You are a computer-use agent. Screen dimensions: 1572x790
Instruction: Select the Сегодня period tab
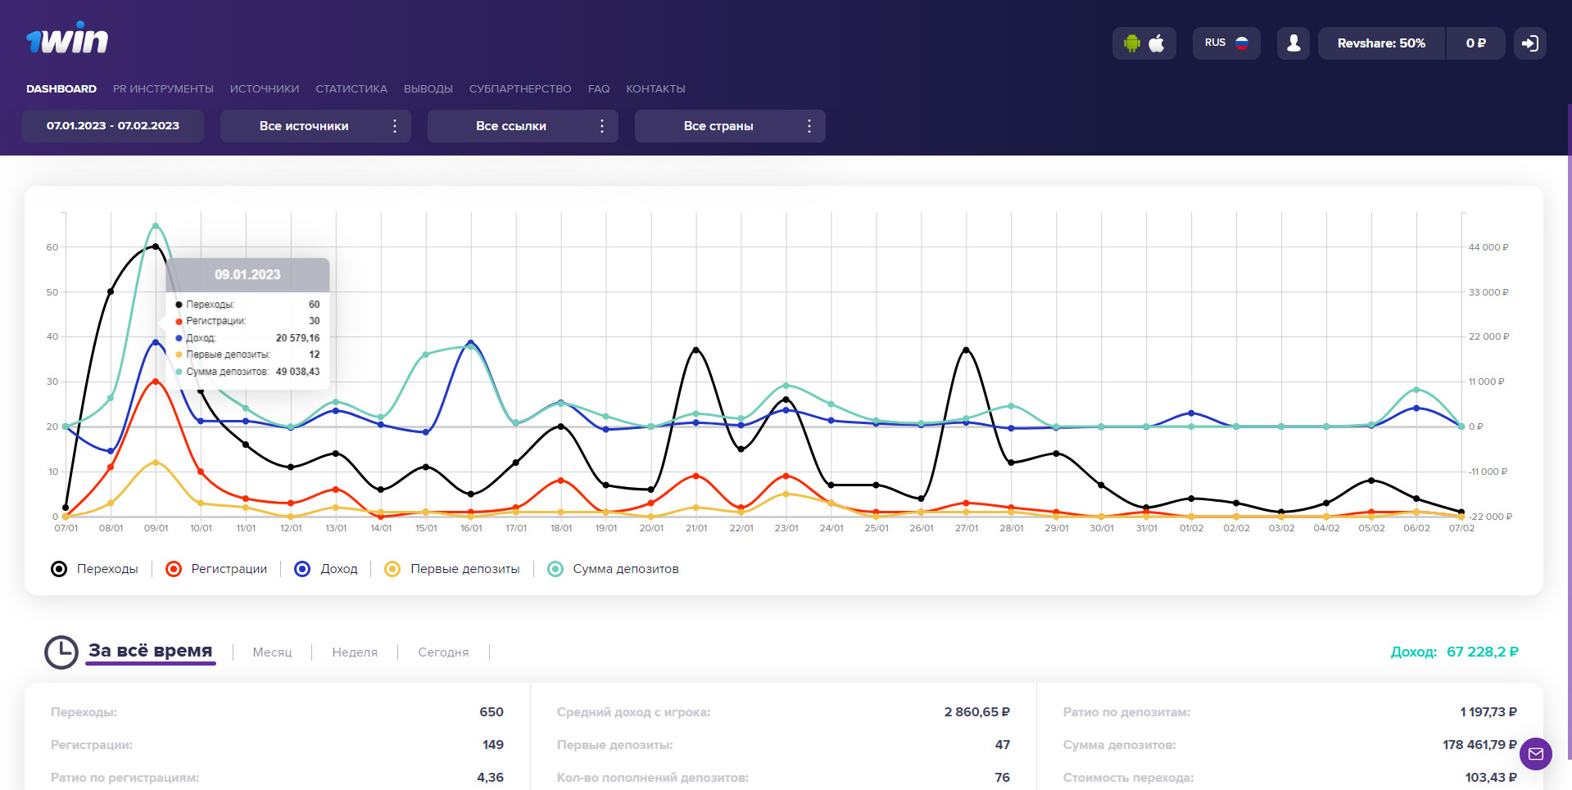[443, 652]
